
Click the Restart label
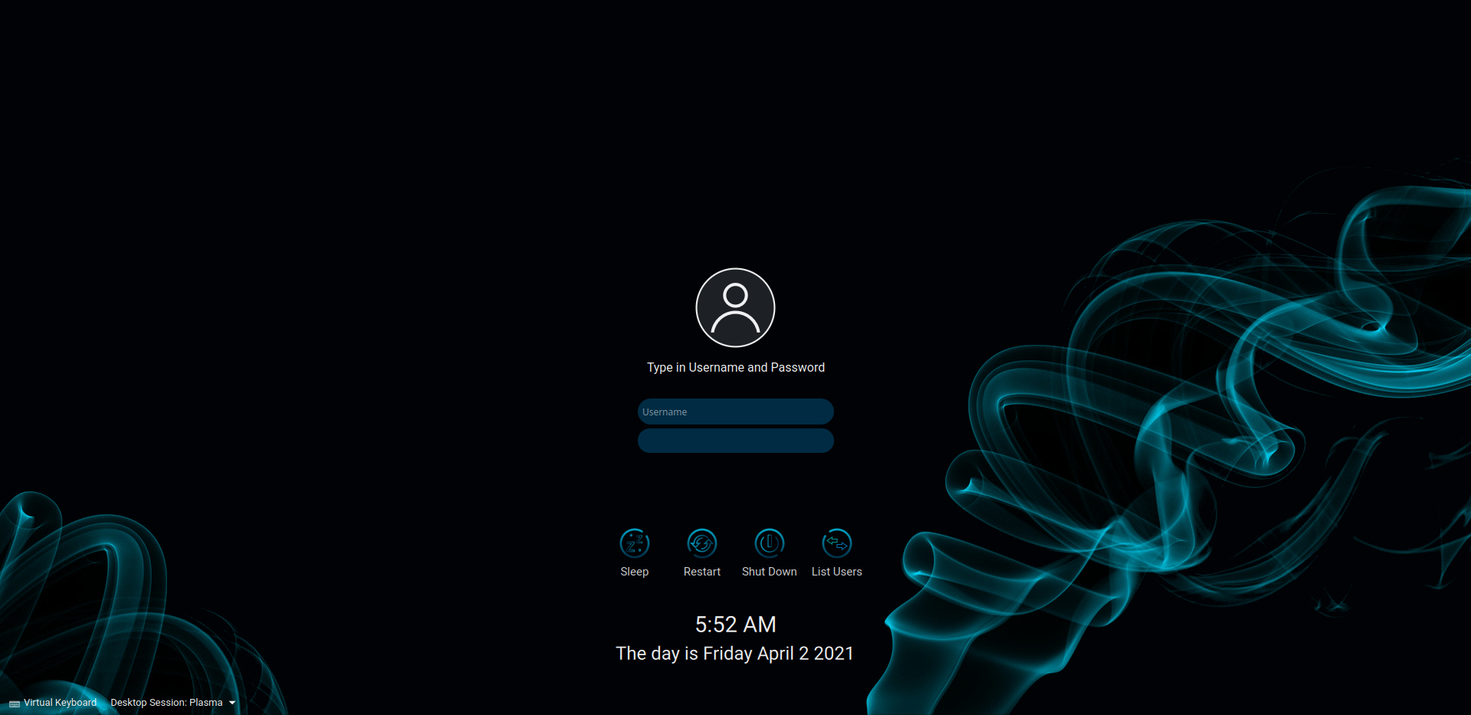pyautogui.click(x=702, y=572)
